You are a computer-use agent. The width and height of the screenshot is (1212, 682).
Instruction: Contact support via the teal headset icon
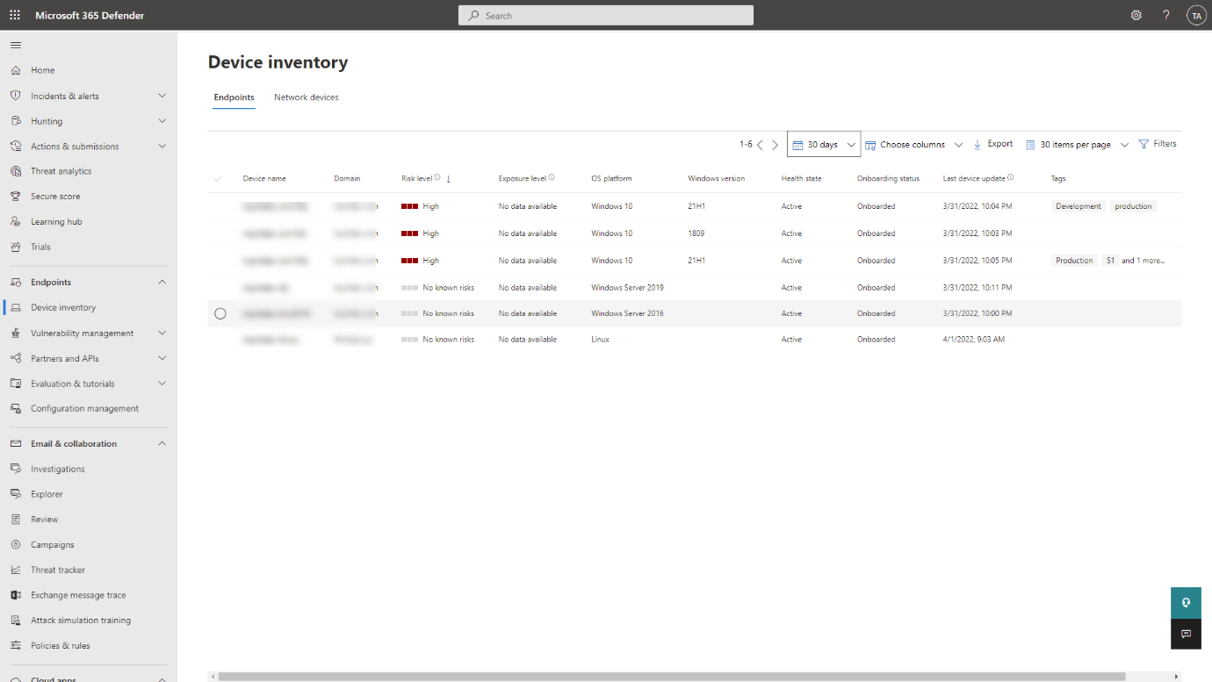coord(1186,603)
